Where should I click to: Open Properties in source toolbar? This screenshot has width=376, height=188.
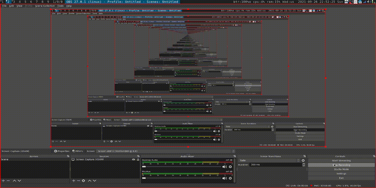[x=62, y=151]
